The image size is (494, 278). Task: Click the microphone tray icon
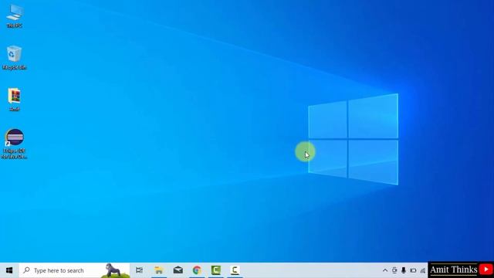tap(404, 270)
